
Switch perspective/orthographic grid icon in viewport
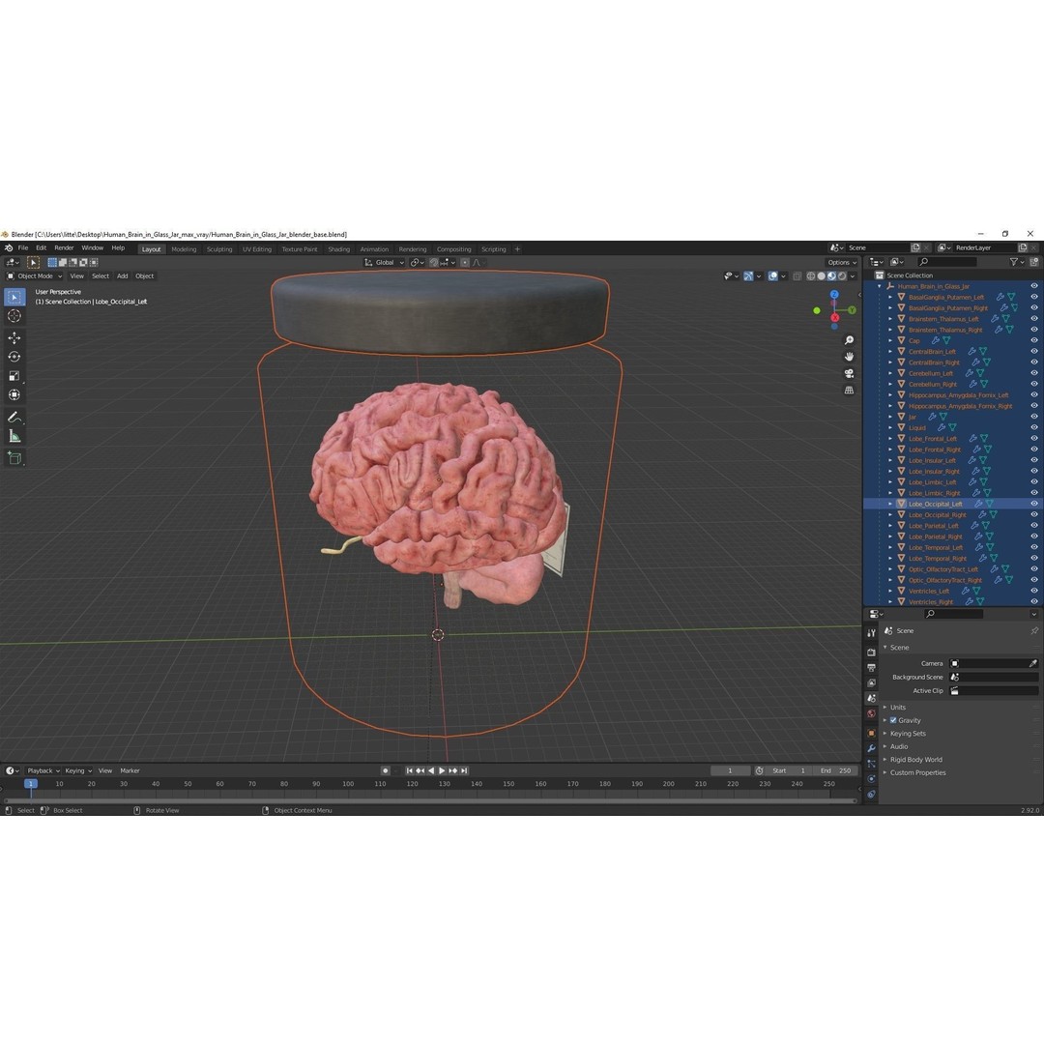849,391
